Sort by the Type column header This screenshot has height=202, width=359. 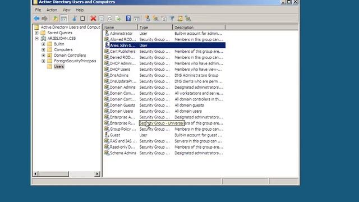[x=155, y=27]
